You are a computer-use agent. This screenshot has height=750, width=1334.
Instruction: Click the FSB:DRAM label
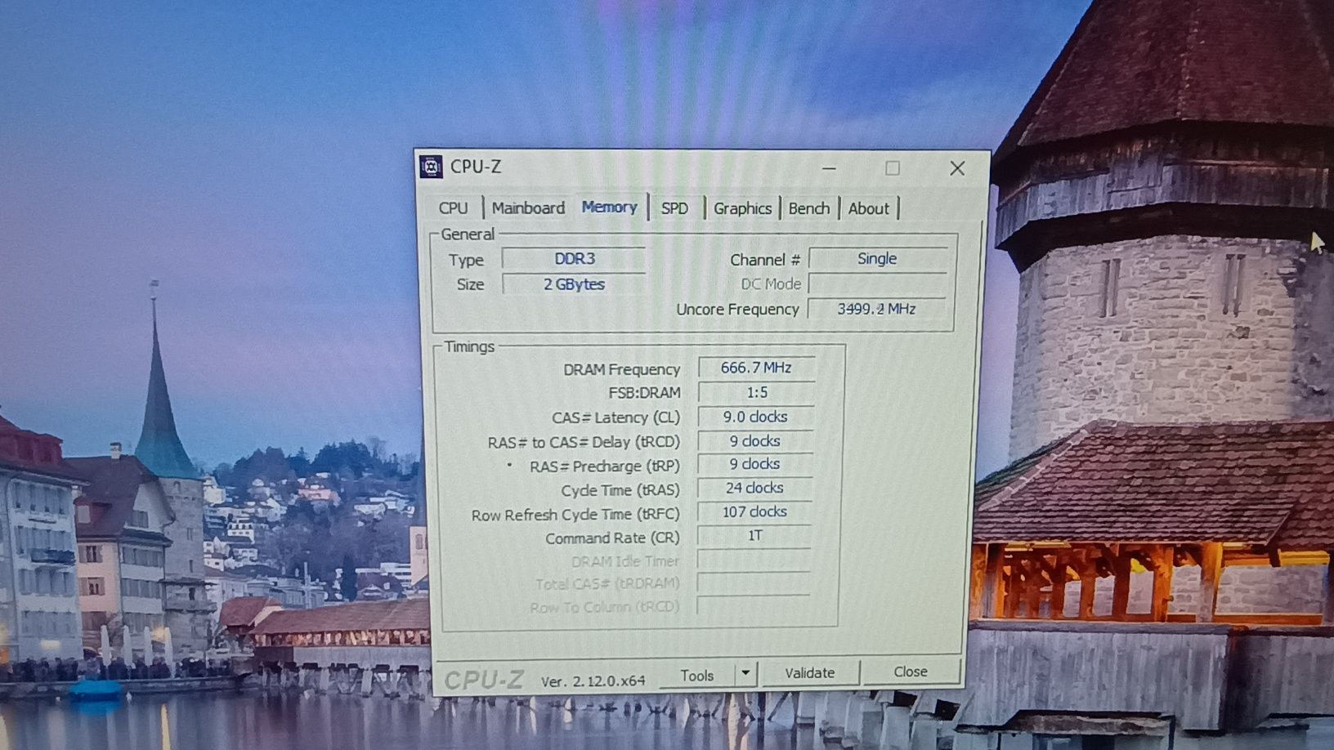click(644, 393)
